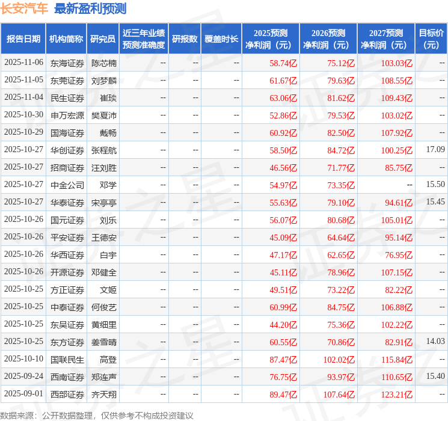Click analyst name 陈芯楠
Viewport: 448px width, 421px height.
104,63
